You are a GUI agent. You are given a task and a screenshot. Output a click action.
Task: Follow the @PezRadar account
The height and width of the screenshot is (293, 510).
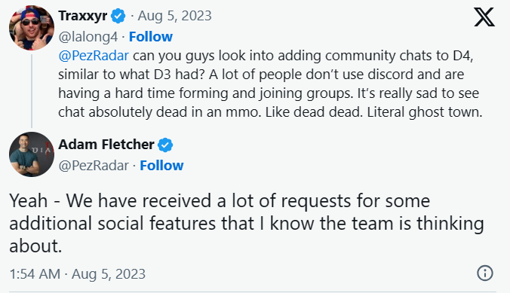point(161,166)
